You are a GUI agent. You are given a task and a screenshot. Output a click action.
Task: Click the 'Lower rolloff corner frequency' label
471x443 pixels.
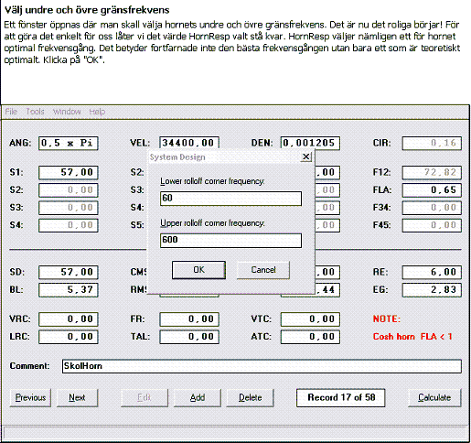pos(212,181)
